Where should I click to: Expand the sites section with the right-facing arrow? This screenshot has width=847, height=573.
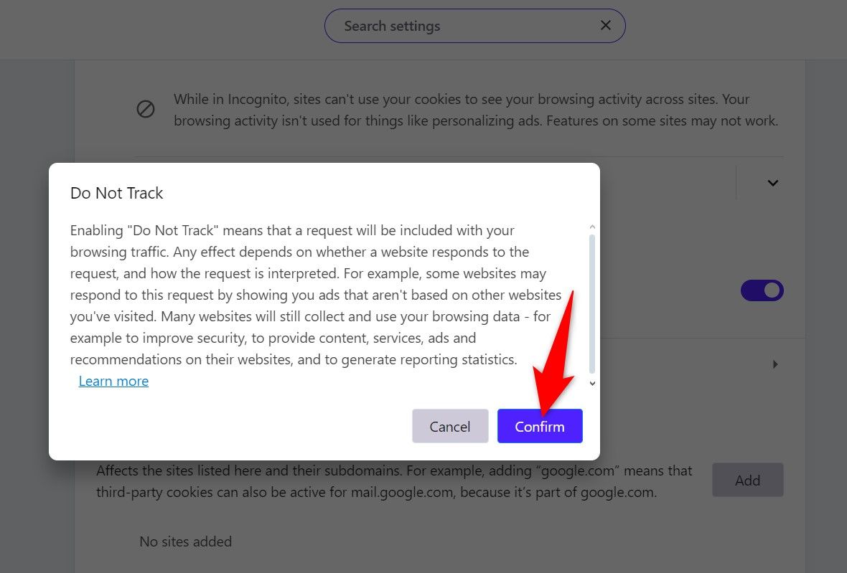point(775,364)
